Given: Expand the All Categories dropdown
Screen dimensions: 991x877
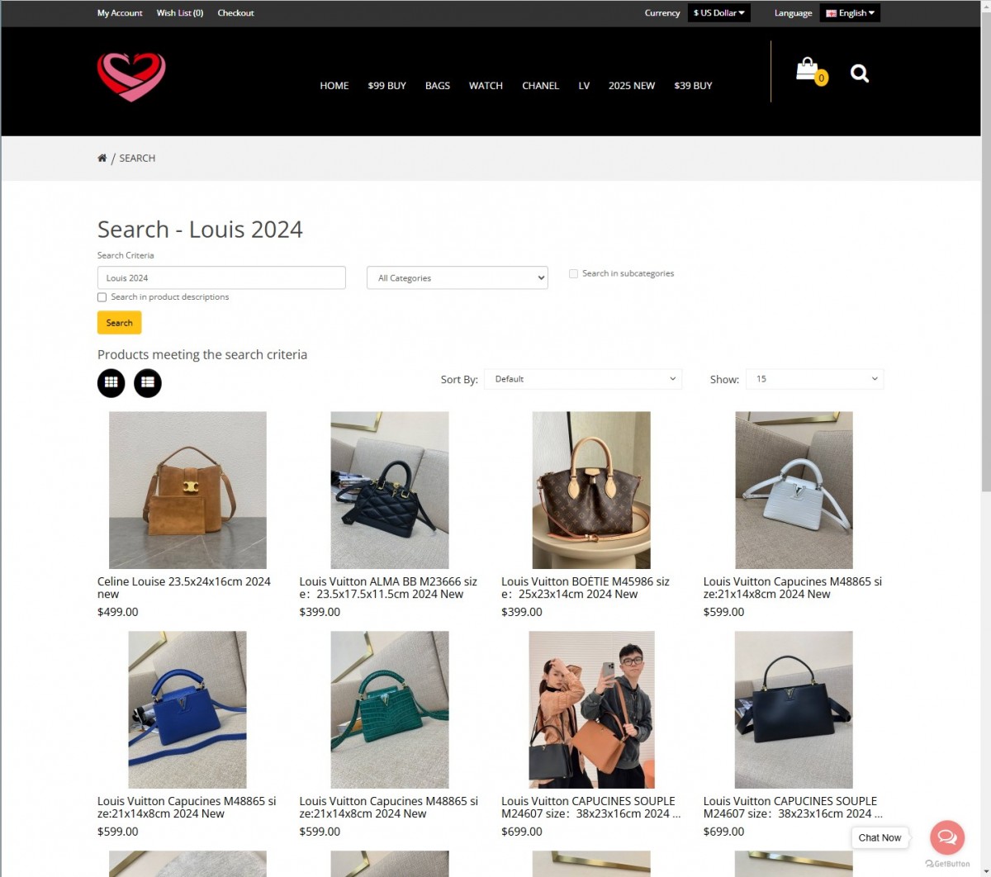Looking at the screenshot, I should pyautogui.click(x=458, y=278).
